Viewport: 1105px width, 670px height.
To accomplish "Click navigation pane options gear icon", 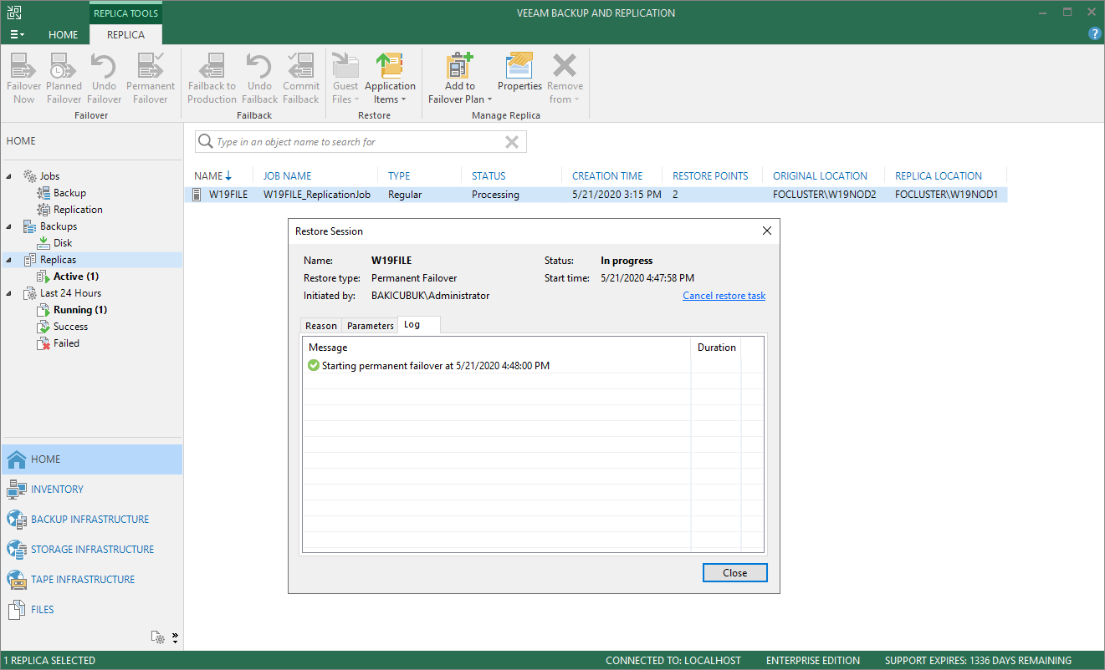I will (x=158, y=637).
